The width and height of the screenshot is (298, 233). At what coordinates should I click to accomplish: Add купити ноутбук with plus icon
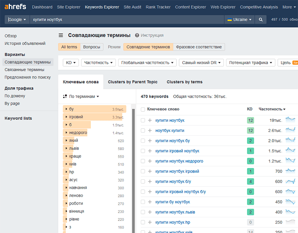coord(150,120)
